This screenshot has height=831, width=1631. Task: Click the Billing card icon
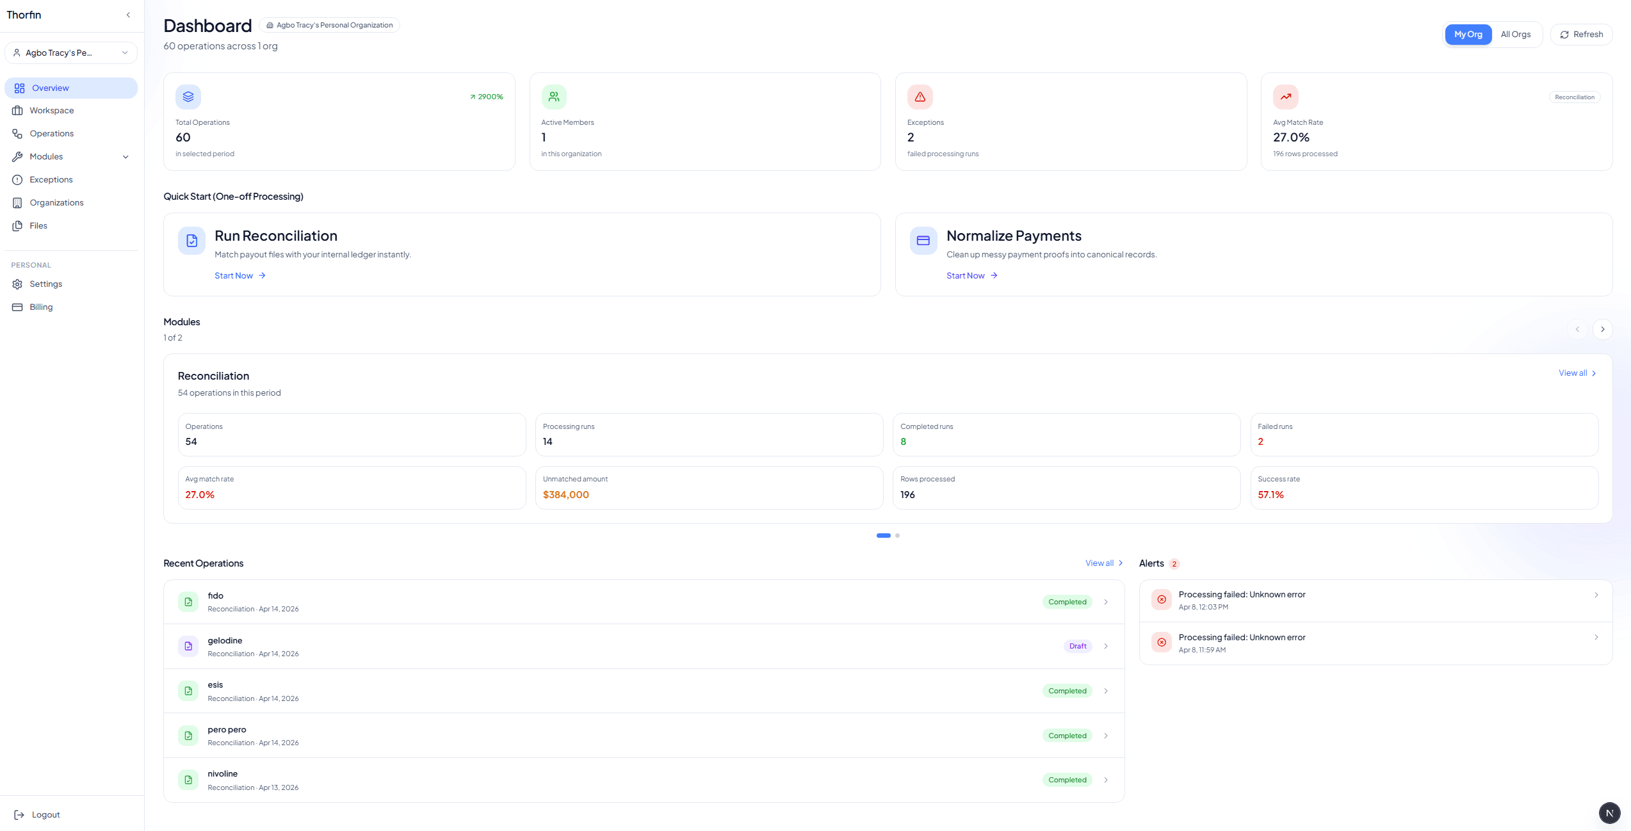(17, 307)
